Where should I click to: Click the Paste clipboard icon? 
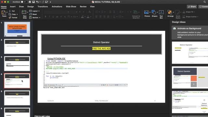tap(4, 12)
